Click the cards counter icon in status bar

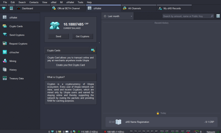(x=60, y=131)
